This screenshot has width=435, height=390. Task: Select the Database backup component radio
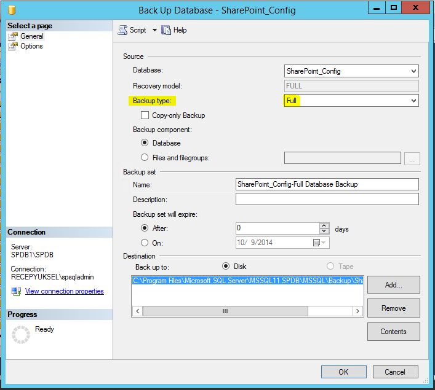pos(145,142)
